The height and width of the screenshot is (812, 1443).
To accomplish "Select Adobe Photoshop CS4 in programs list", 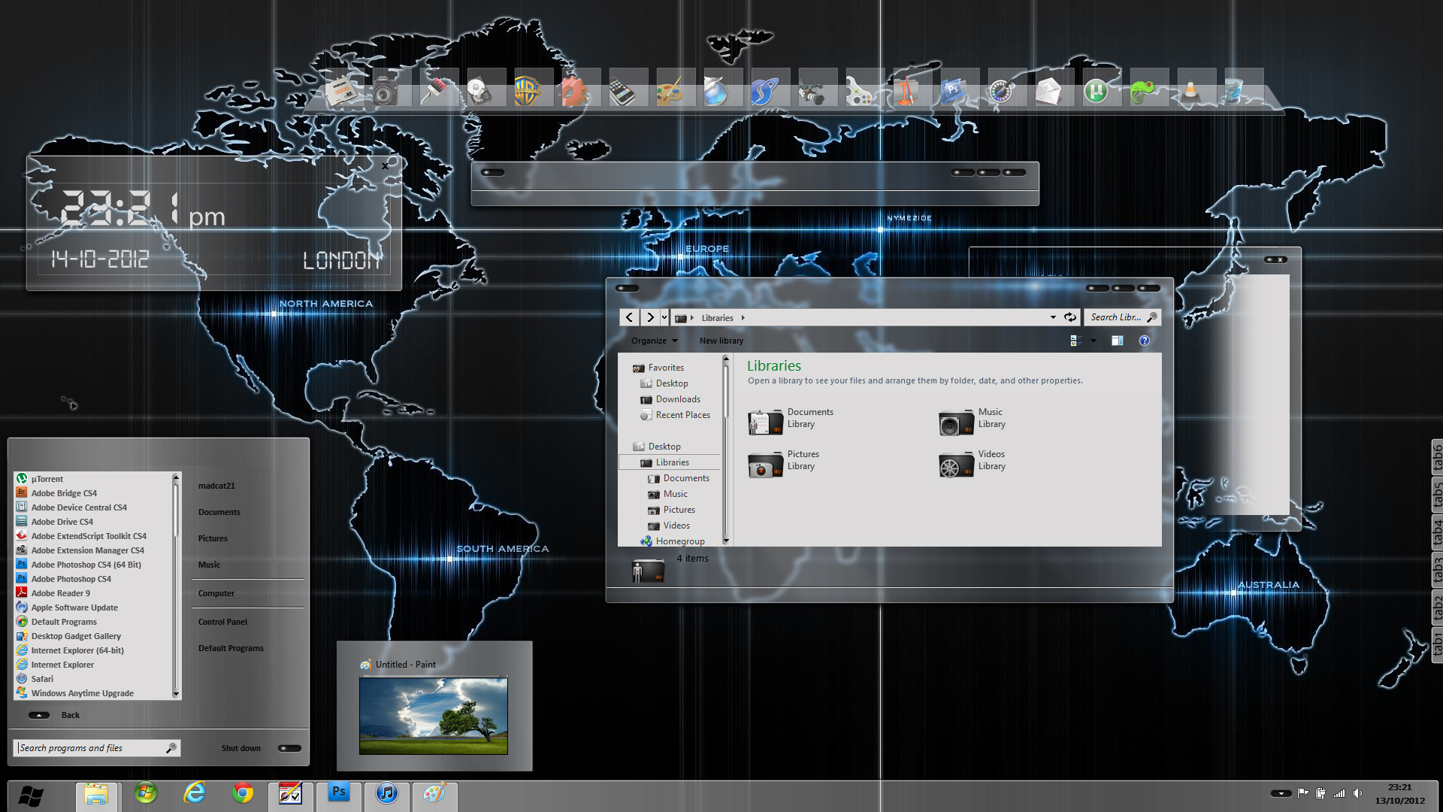I will coord(71,579).
